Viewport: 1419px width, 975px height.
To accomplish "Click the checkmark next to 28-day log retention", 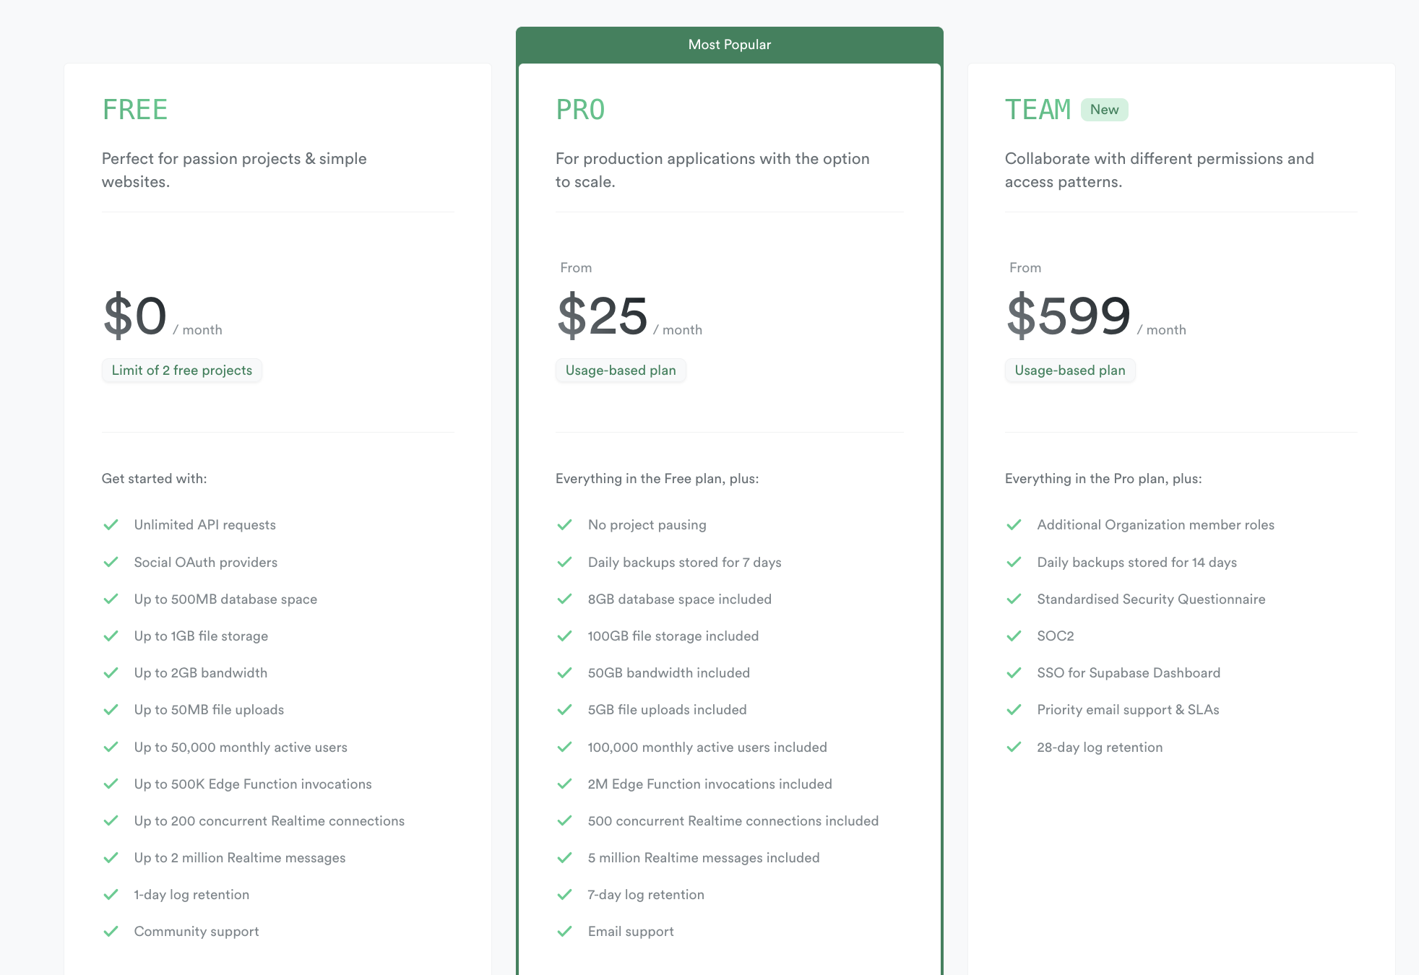I will tap(1014, 747).
